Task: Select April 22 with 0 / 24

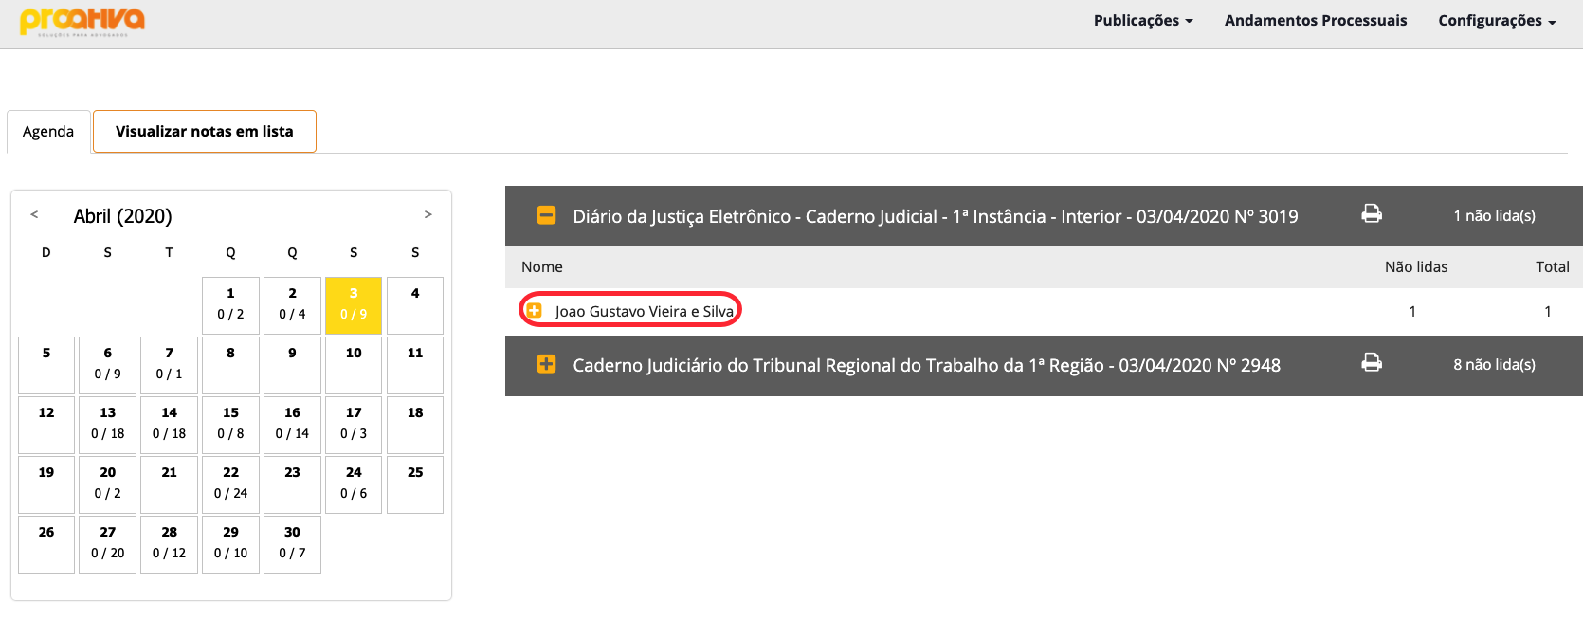Action: [230, 484]
